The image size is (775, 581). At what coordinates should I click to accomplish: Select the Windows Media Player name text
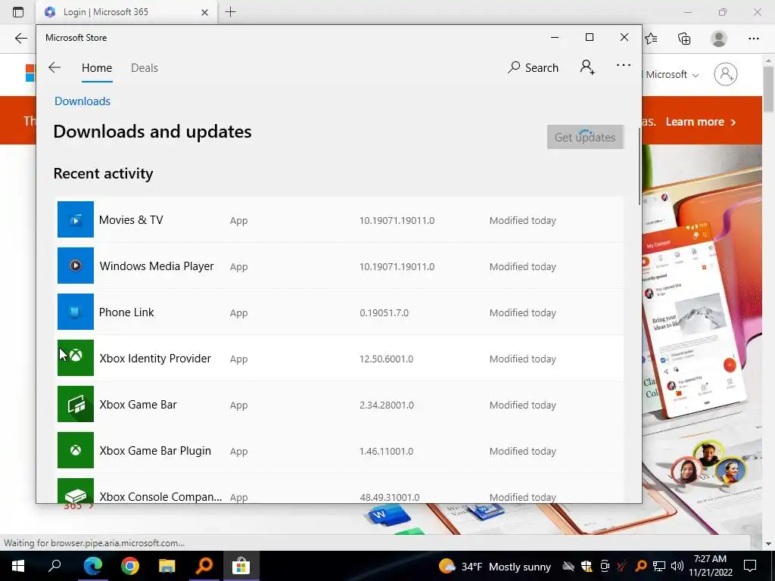pos(157,266)
